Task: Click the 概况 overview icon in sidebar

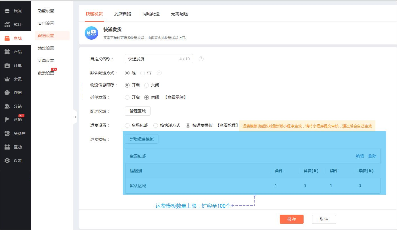Action: pyautogui.click(x=7, y=11)
